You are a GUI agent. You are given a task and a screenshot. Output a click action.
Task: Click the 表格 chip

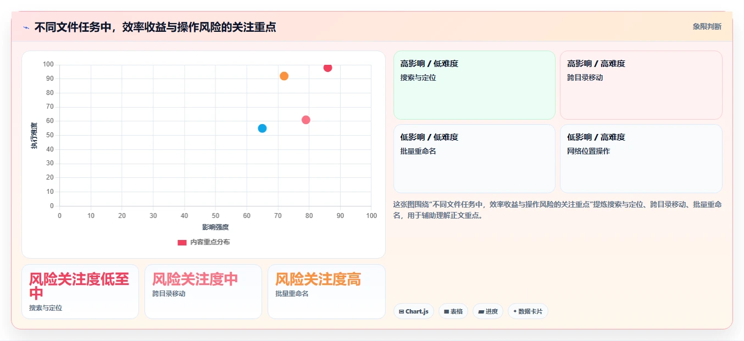tap(453, 311)
